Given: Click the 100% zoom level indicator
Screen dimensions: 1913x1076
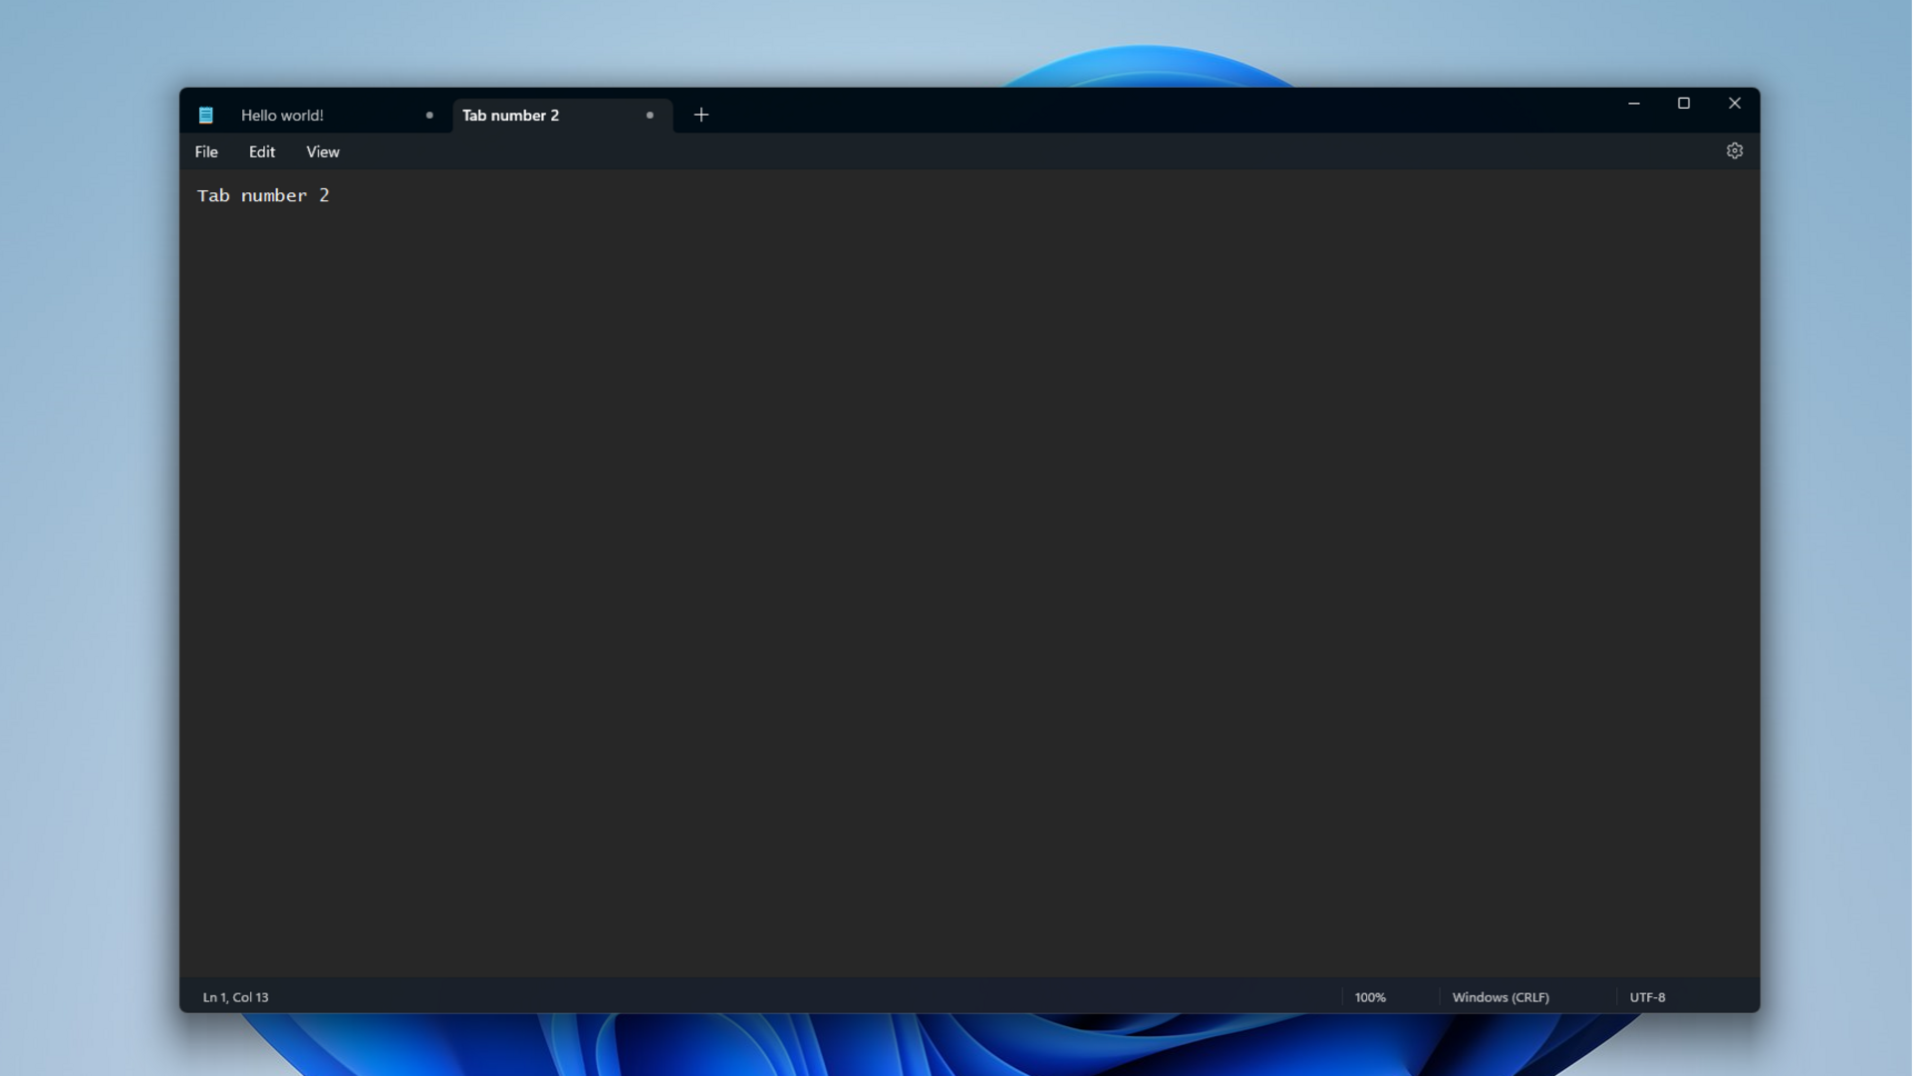Looking at the screenshot, I should tap(1370, 997).
